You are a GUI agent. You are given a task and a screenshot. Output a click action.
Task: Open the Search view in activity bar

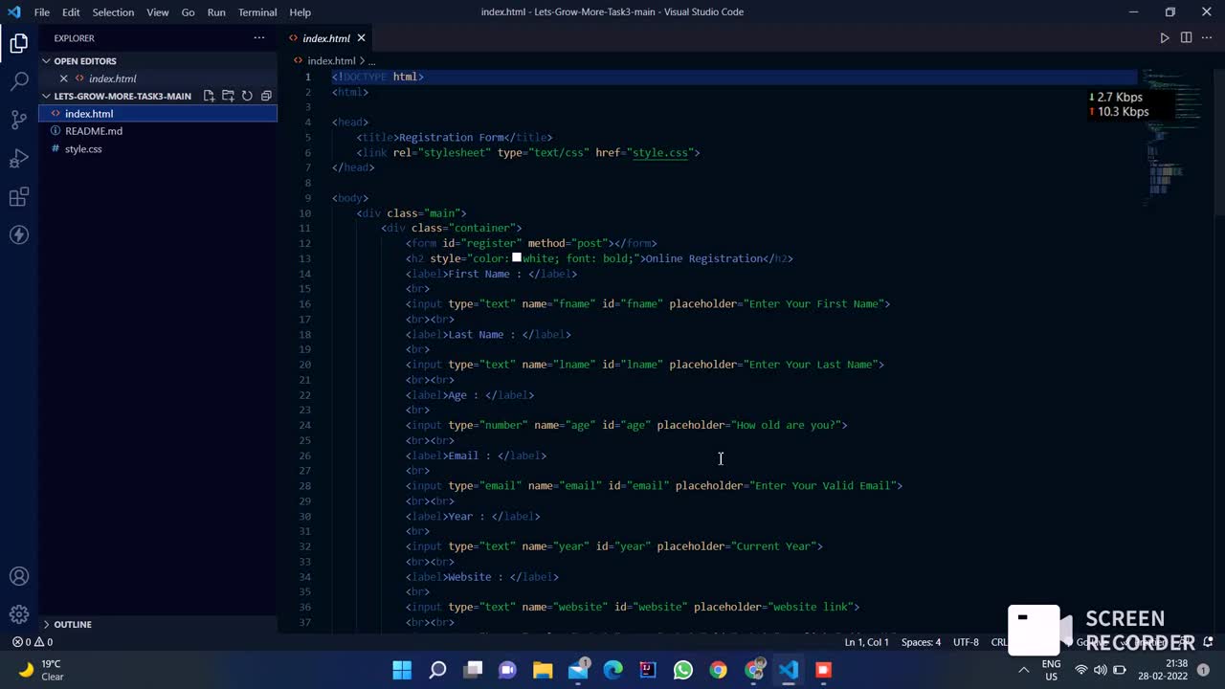19,81
